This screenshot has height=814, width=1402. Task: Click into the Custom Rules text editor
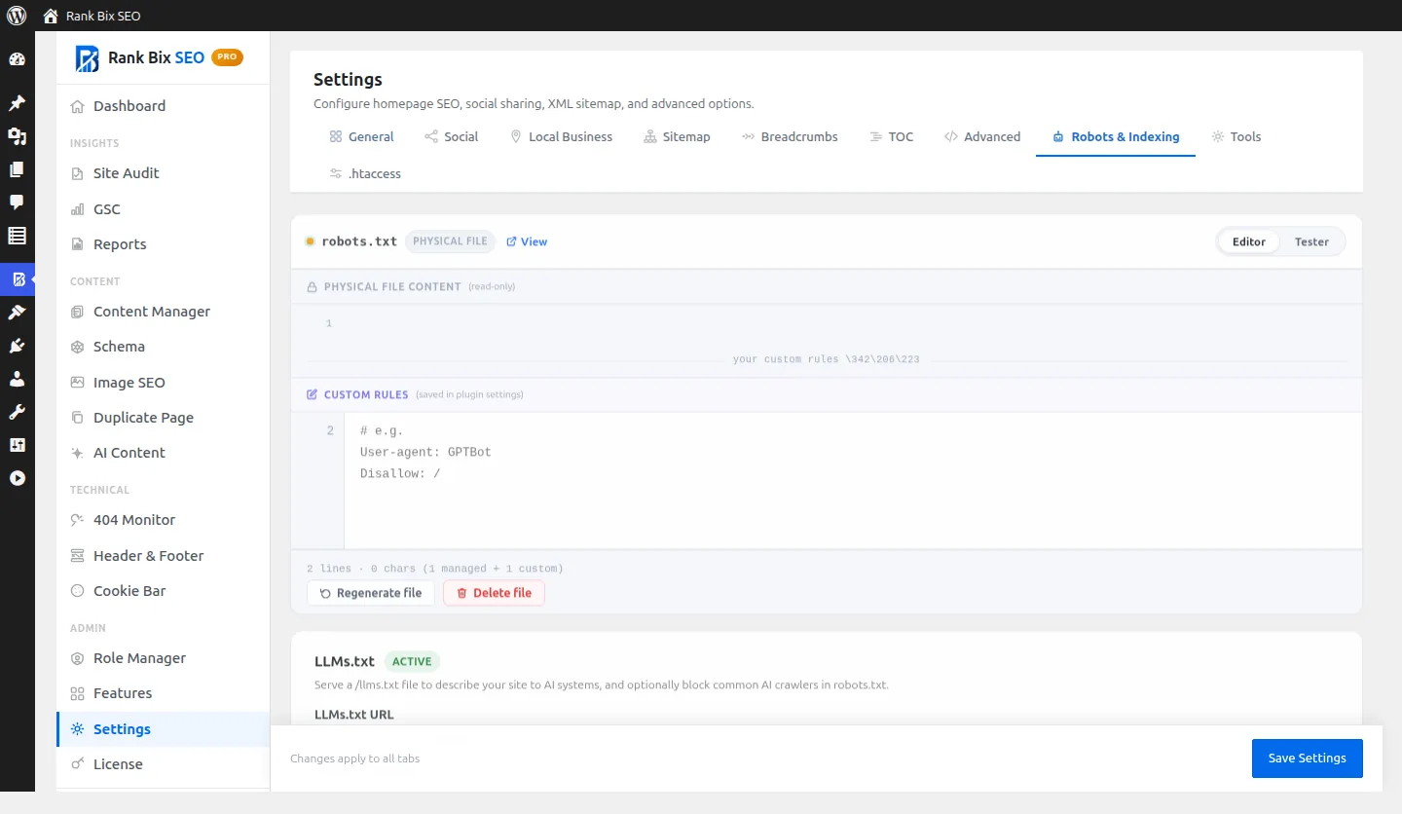[x=853, y=480]
